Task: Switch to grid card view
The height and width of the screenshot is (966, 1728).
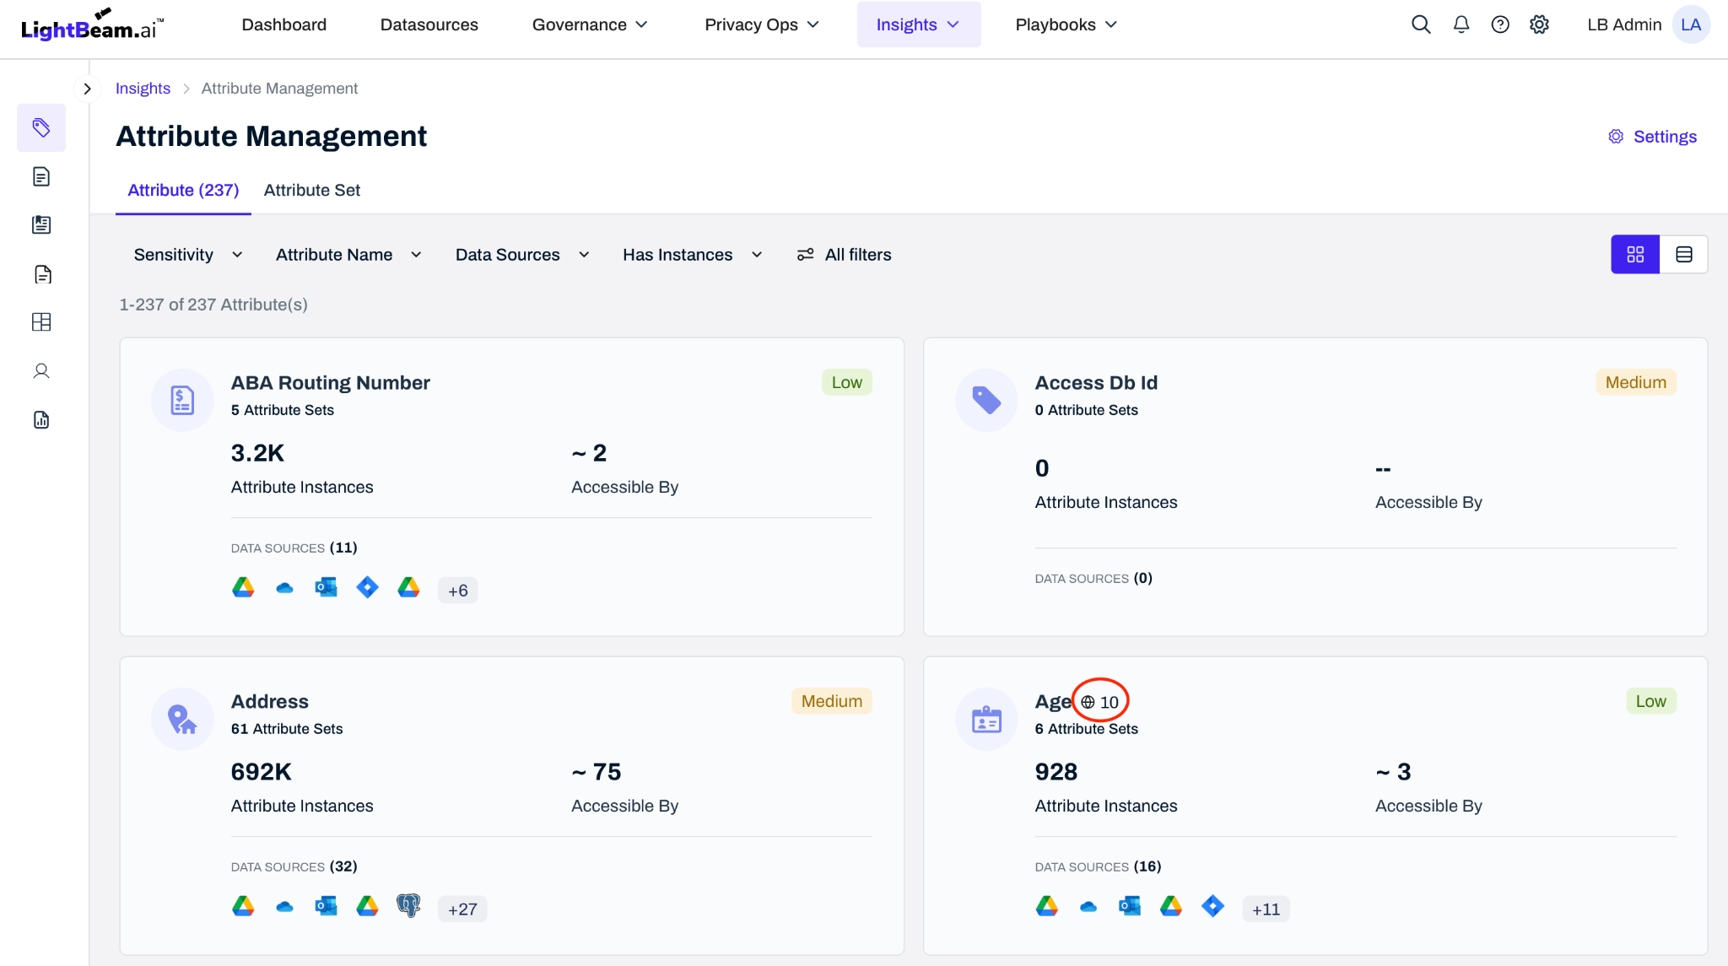Action: click(x=1635, y=254)
